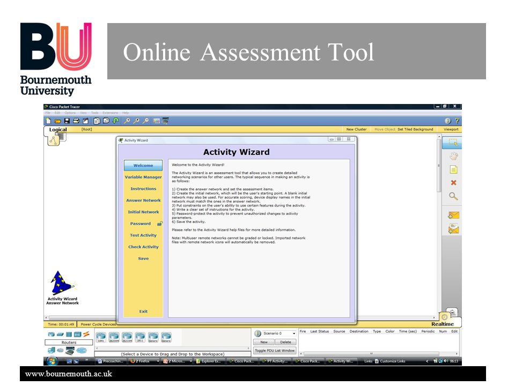Click Check Activity in the wizard
The height and width of the screenshot is (386, 515).
[143, 247]
